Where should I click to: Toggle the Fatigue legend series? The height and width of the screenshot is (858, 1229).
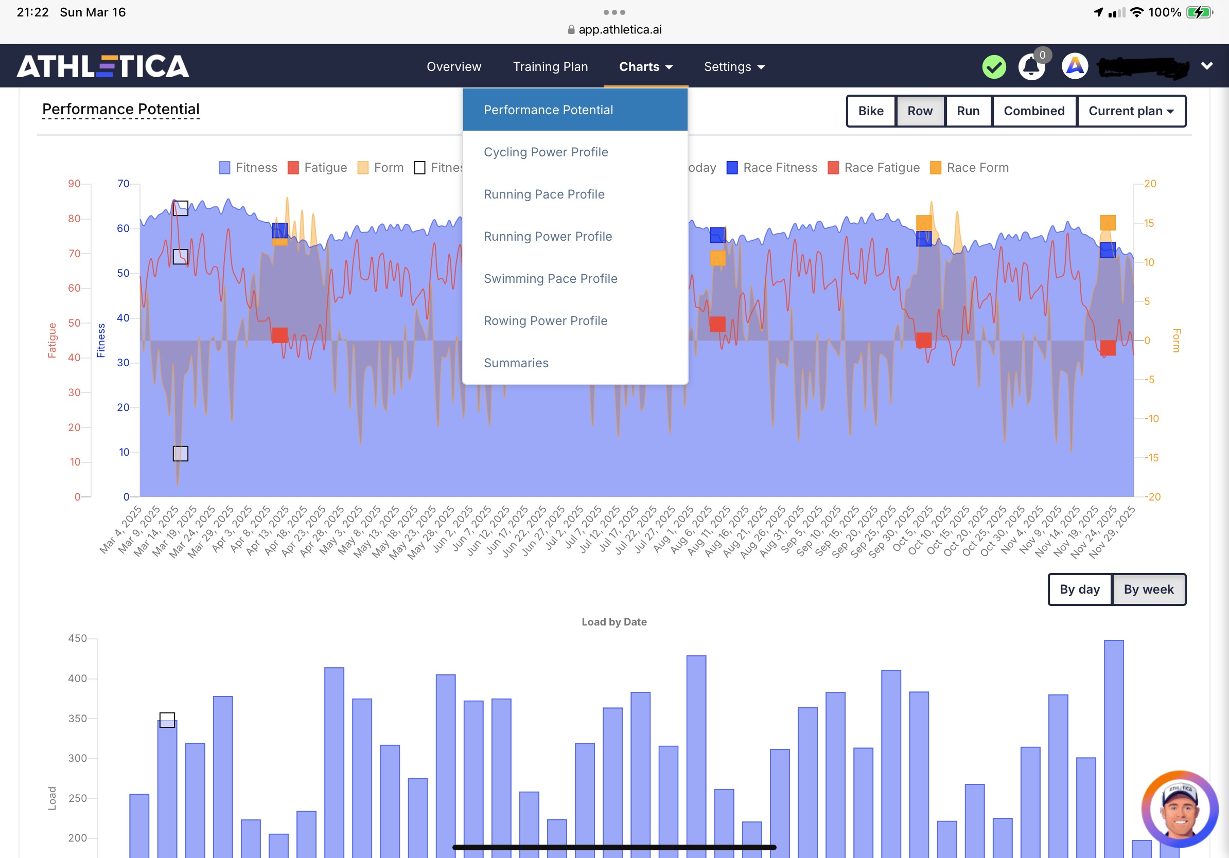point(318,167)
